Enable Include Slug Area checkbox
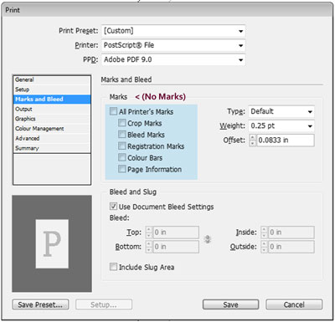This screenshot has height=322, width=335. (x=113, y=267)
